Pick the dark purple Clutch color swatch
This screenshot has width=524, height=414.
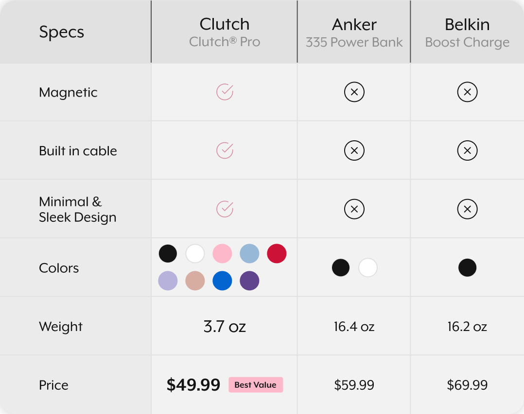(x=249, y=281)
